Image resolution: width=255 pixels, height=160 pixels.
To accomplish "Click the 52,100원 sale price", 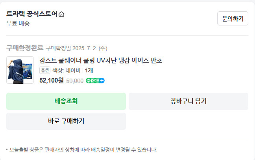I will [52, 81].
